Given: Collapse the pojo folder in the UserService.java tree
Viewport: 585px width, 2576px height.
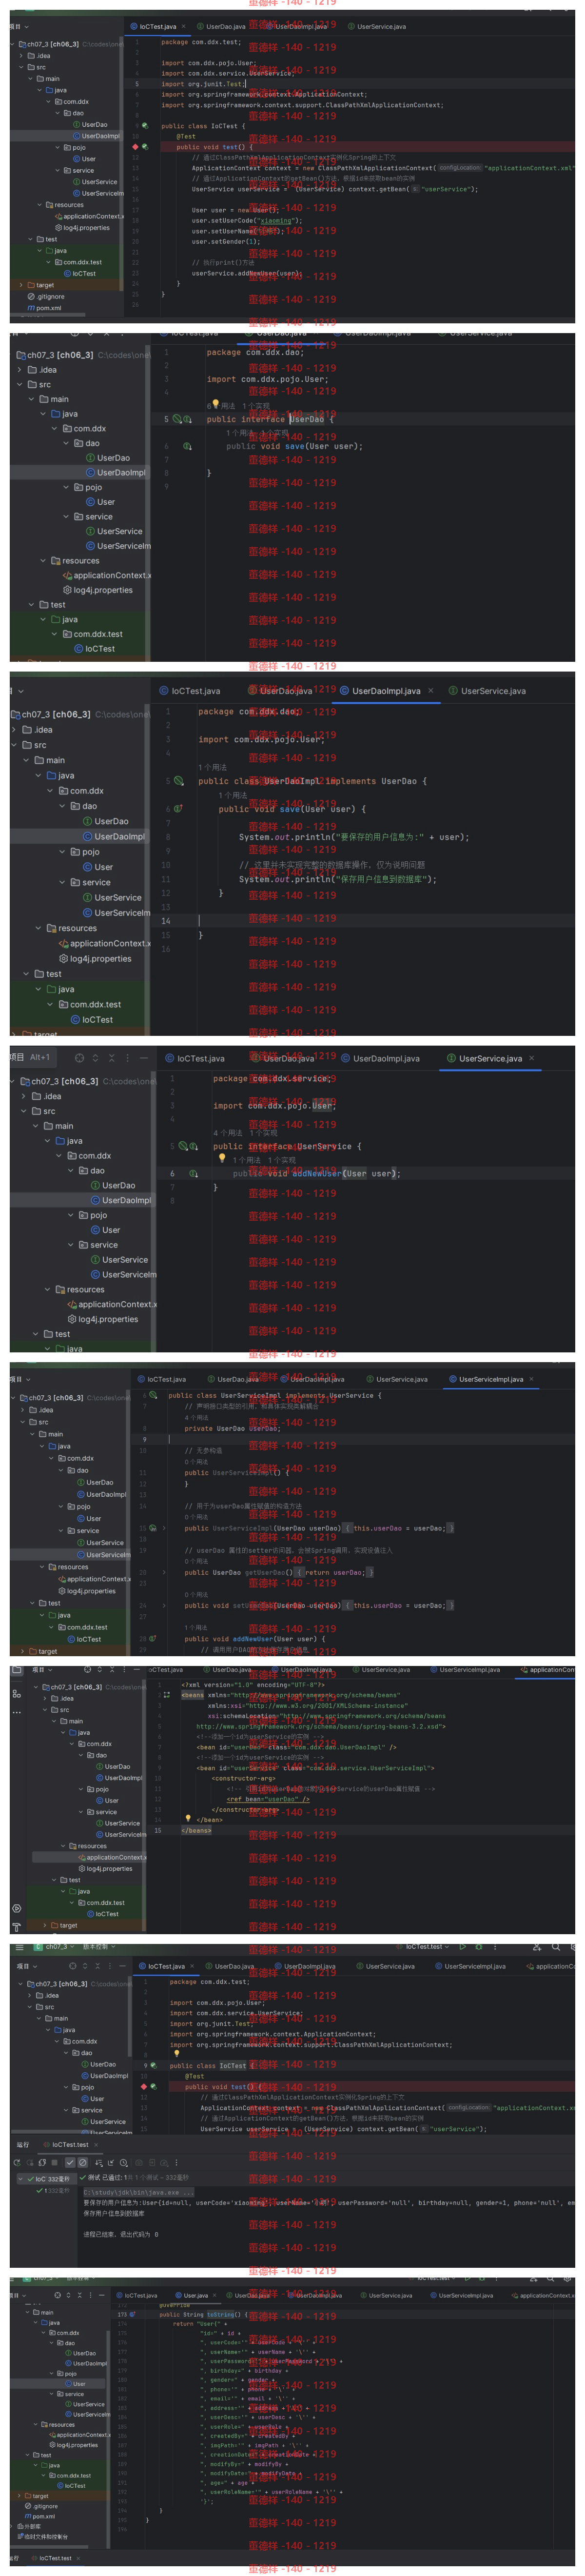Looking at the screenshot, I should (71, 1215).
